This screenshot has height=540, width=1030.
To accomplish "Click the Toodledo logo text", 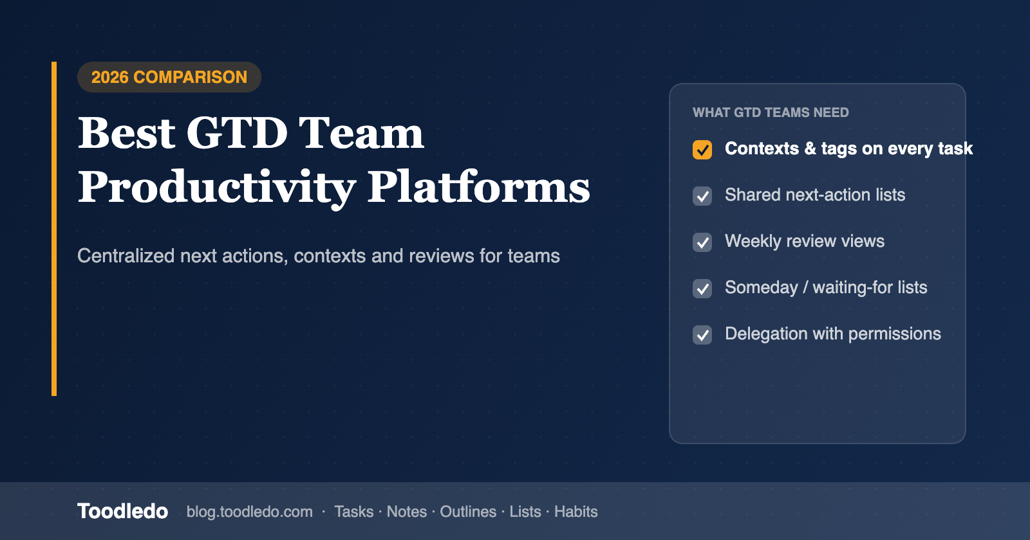I will 122,511.
